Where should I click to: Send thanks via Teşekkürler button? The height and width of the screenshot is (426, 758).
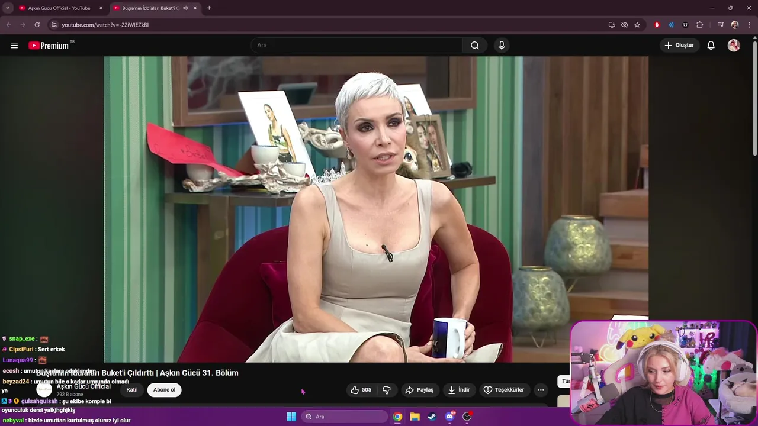pyautogui.click(x=504, y=390)
